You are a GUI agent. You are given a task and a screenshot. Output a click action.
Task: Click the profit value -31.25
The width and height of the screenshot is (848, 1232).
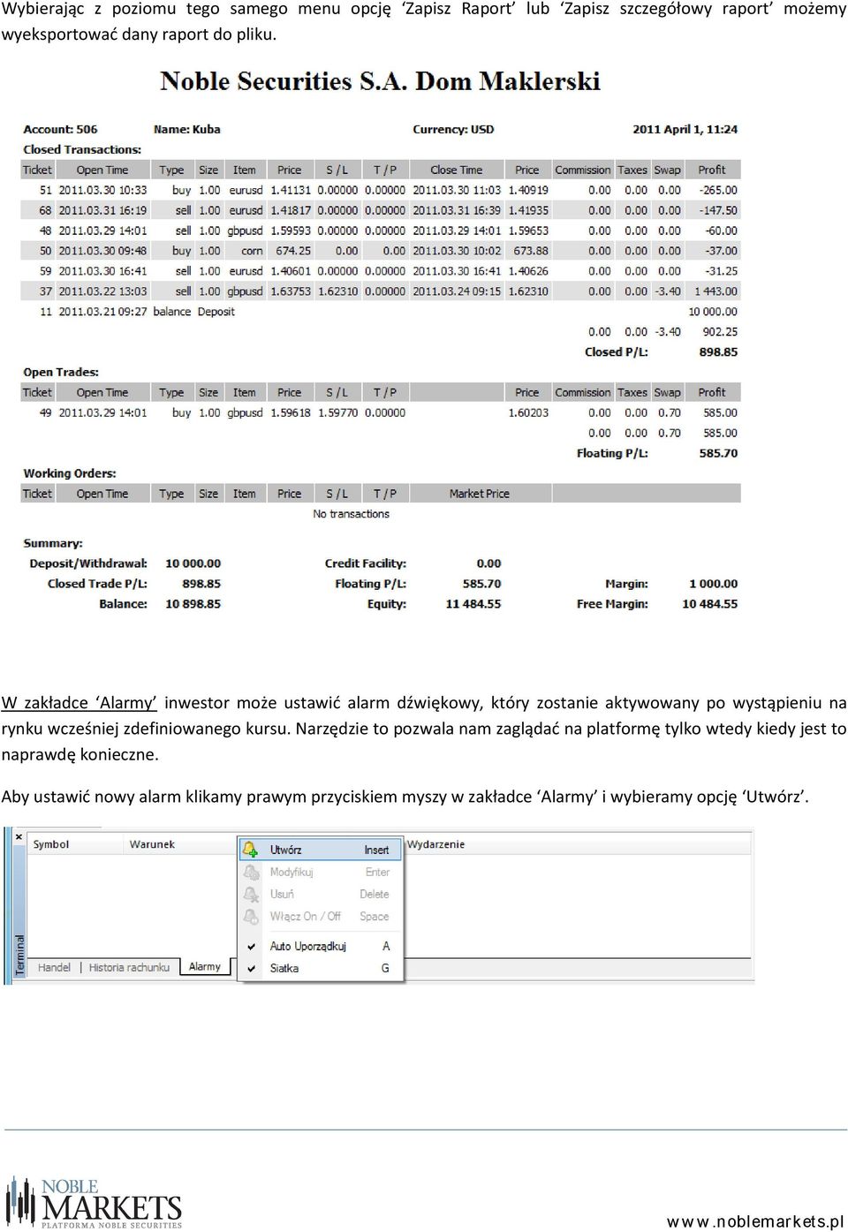[722, 271]
